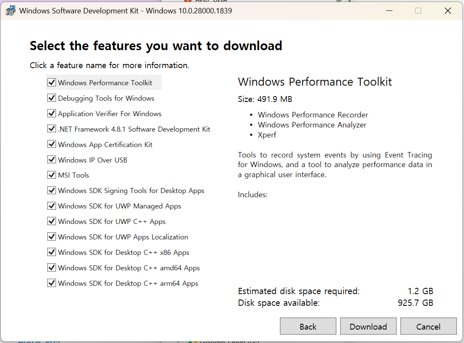Select Windows SDK for UWP Managed Apps name
Screen dimensions: 464x343
[119, 206]
